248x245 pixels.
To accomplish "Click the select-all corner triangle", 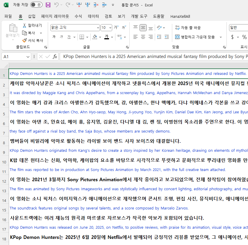I will (6, 66).
